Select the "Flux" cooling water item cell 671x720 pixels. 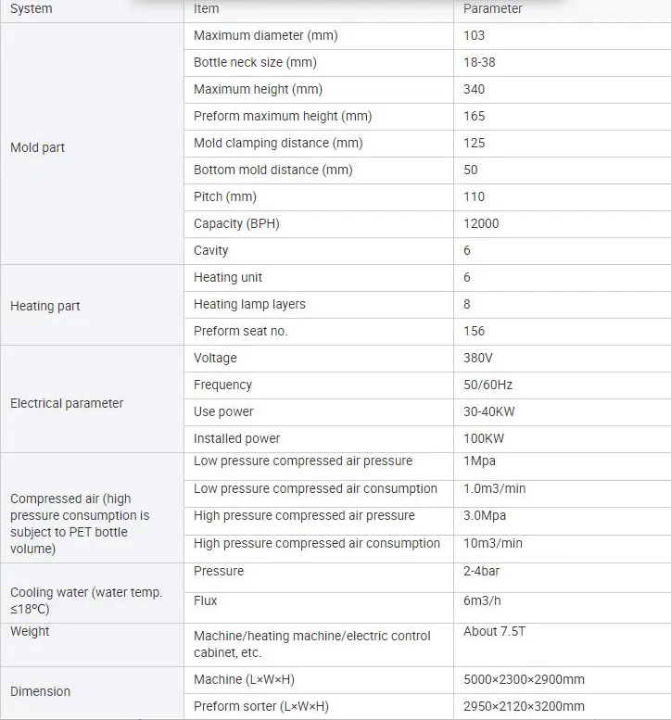pyautogui.click(x=206, y=600)
